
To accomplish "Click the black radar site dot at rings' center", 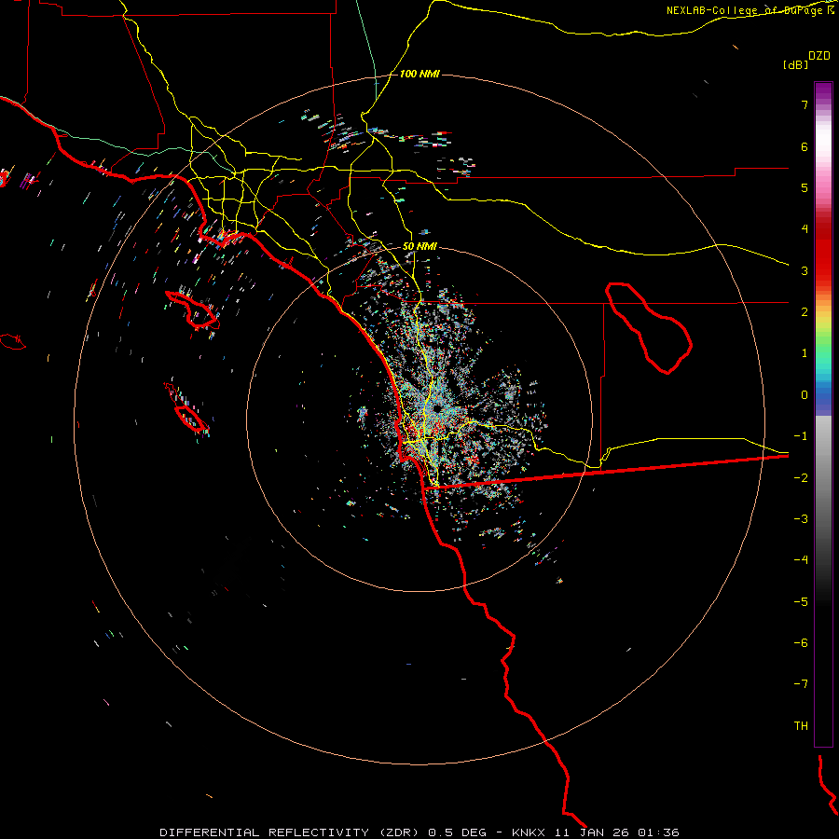I will (437, 409).
